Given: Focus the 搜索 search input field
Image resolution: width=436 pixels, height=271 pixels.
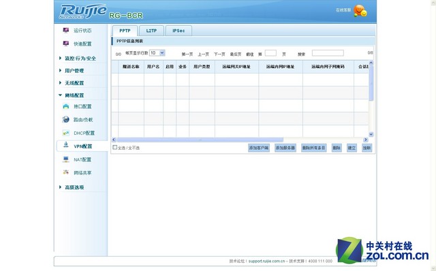Looking at the screenshot, I should coord(328,53).
